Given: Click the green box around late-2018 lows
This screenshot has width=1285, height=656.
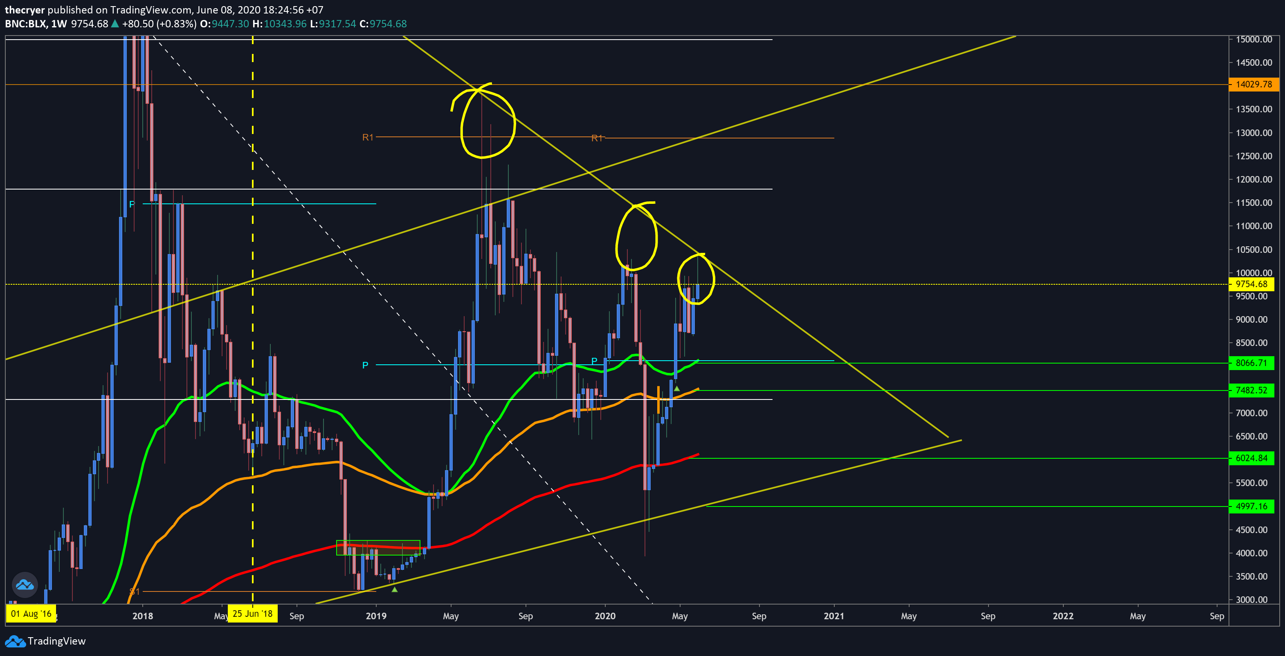Looking at the screenshot, I should tap(378, 547).
